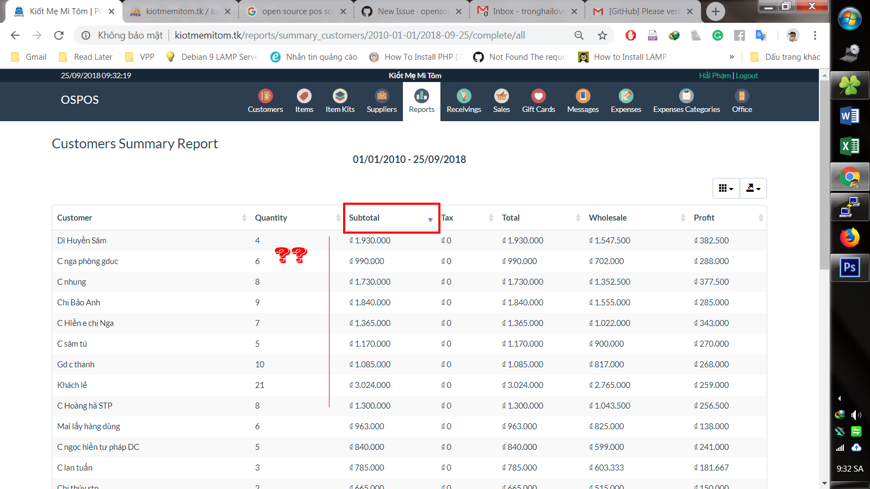Reload the current page
Image resolution: width=870 pixels, height=489 pixels.
coord(59,35)
